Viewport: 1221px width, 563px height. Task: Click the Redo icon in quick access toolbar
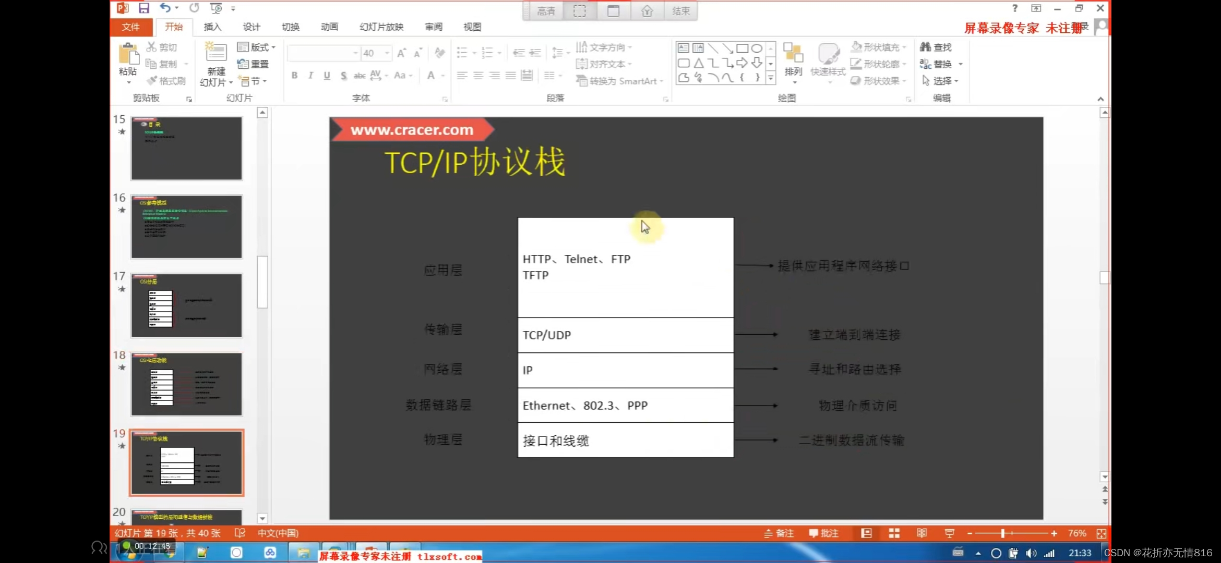[x=194, y=8]
